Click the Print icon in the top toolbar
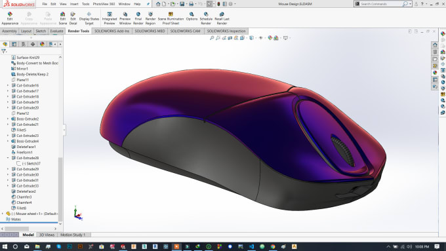446x251 pixels. pos(191,4)
